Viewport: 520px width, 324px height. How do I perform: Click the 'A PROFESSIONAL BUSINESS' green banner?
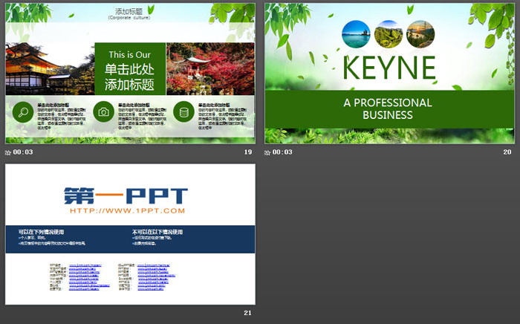(387, 108)
